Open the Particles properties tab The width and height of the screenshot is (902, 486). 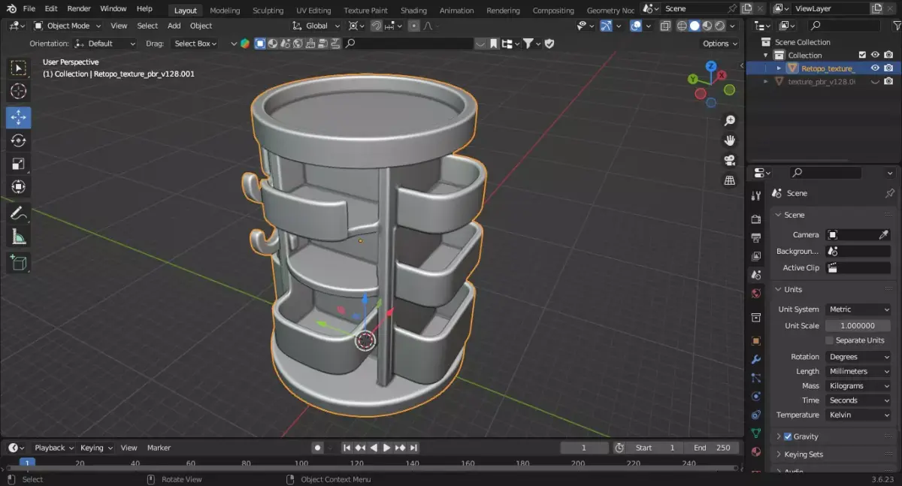tap(756, 378)
